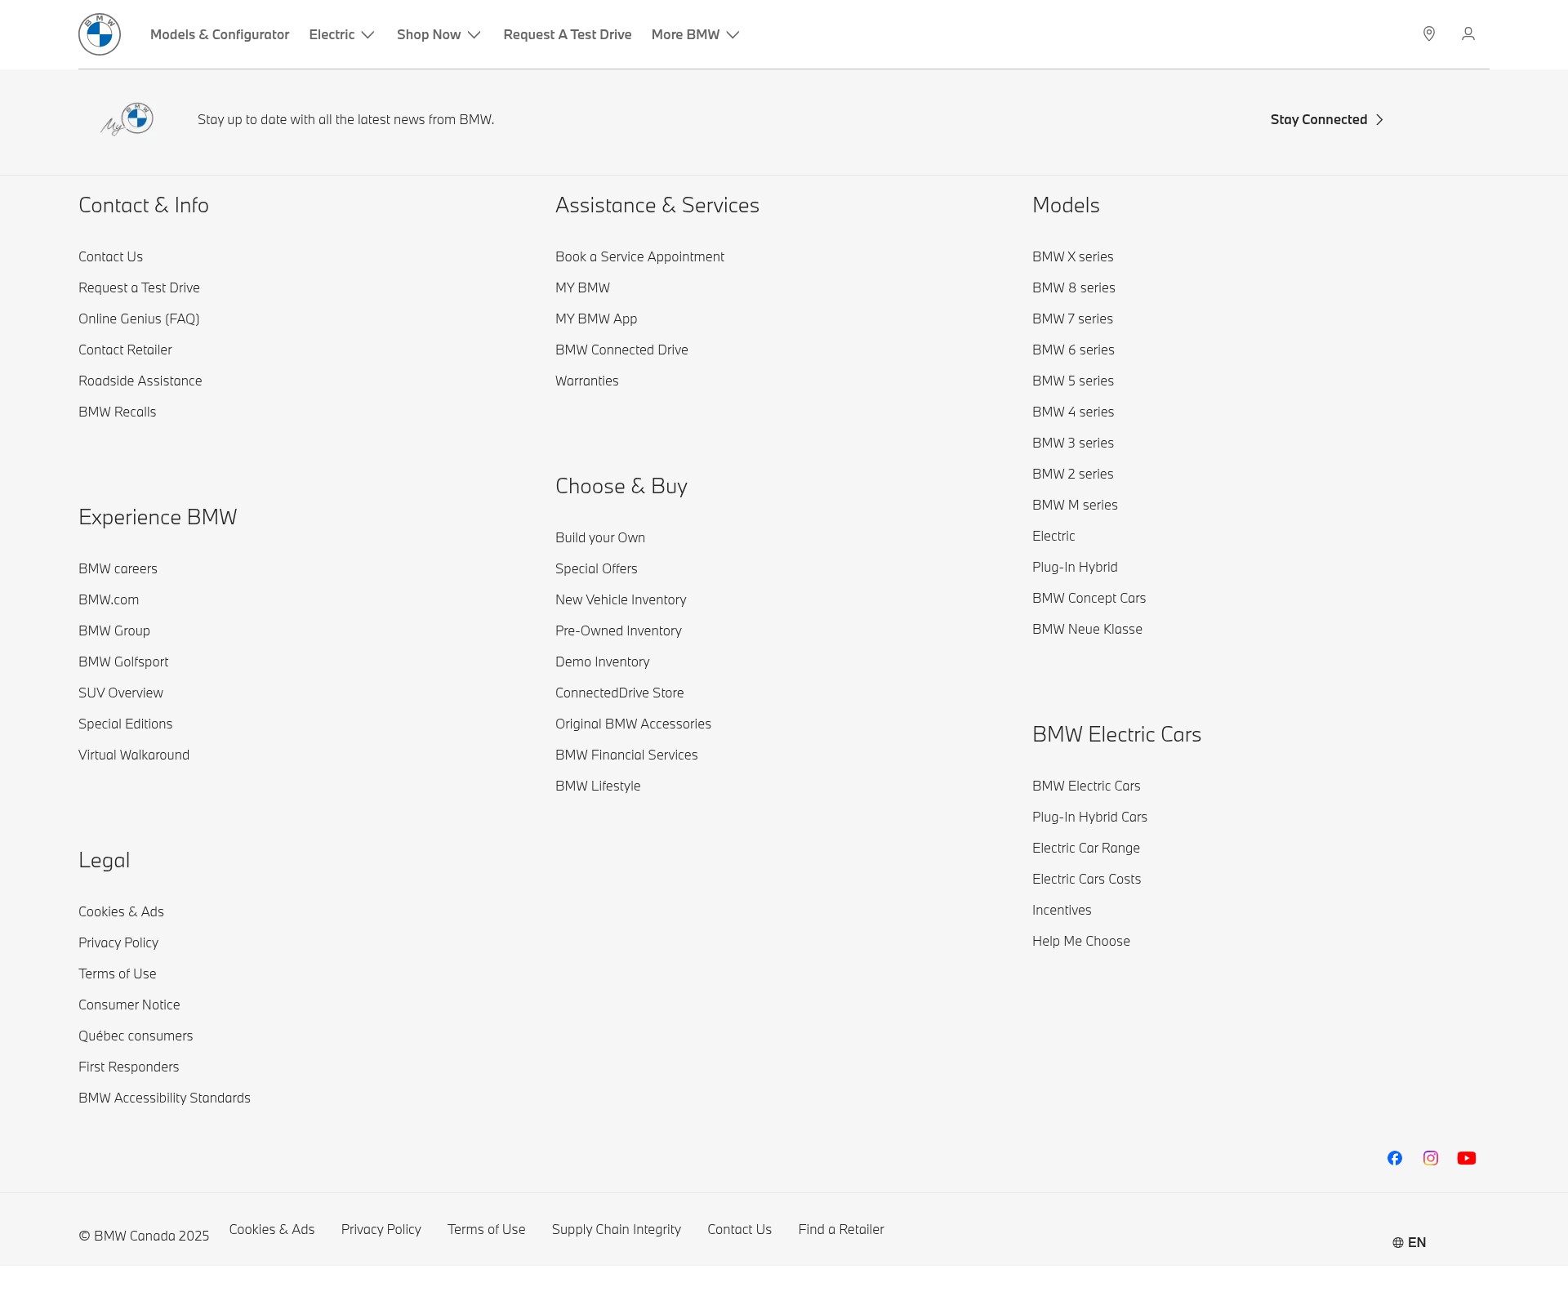This screenshot has width=1568, height=1292.
Task: Open Incentives link
Action: point(1062,910)
